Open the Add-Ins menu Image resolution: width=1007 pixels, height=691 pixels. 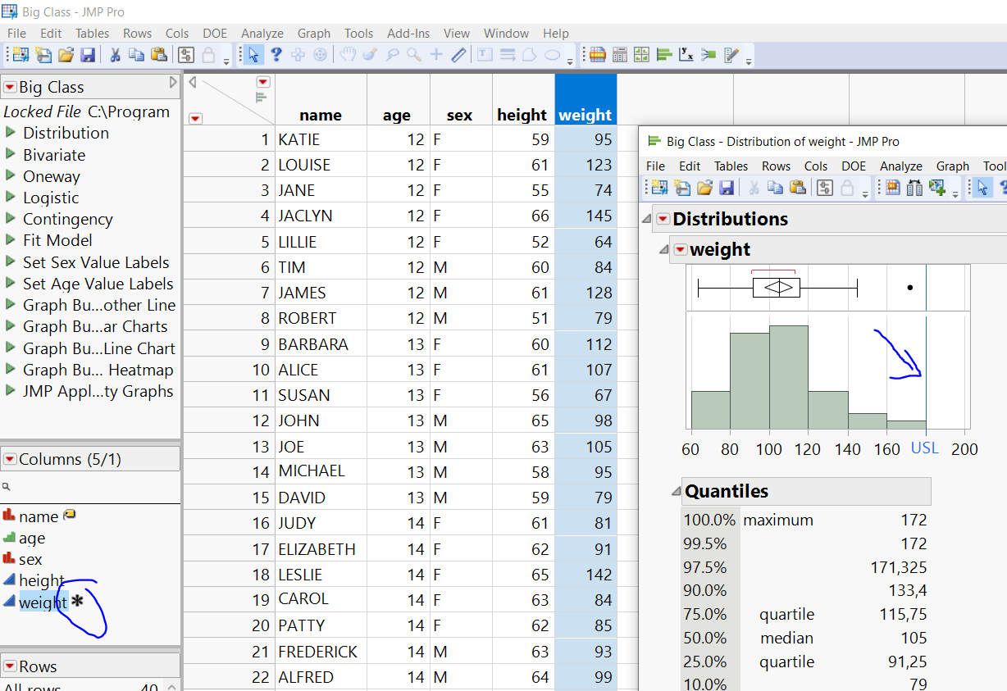(408, 34)
